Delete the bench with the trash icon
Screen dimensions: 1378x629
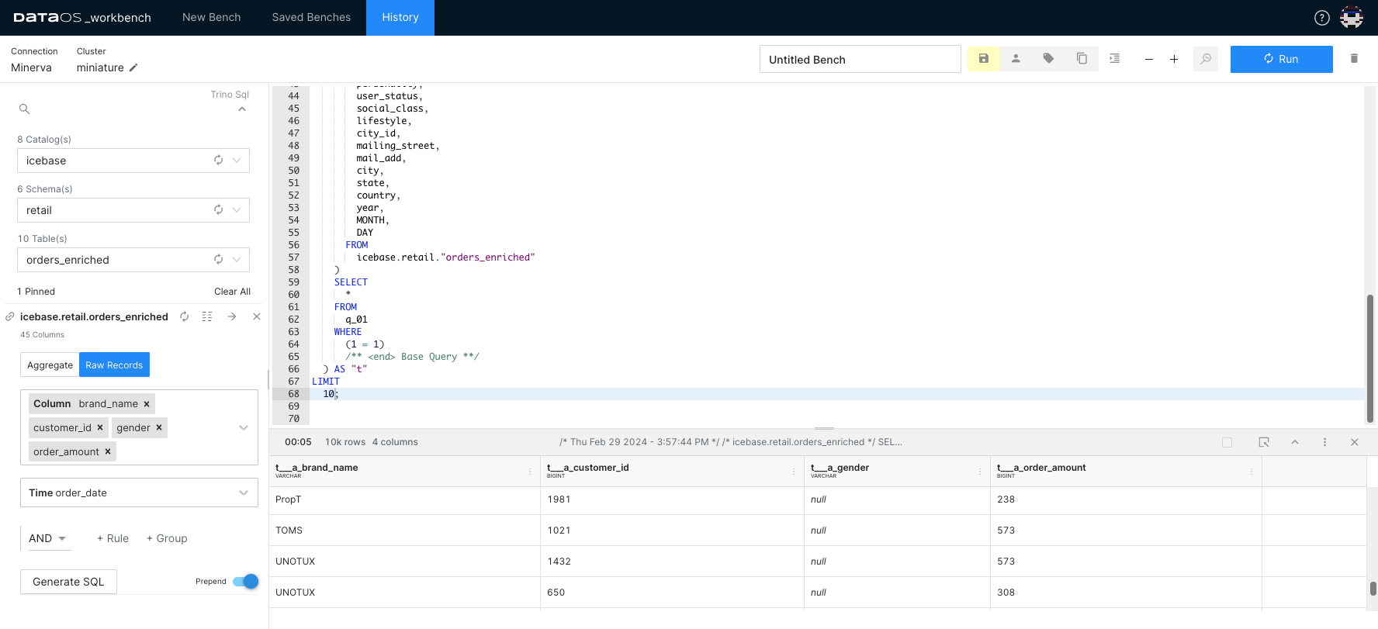[1354, 59]
